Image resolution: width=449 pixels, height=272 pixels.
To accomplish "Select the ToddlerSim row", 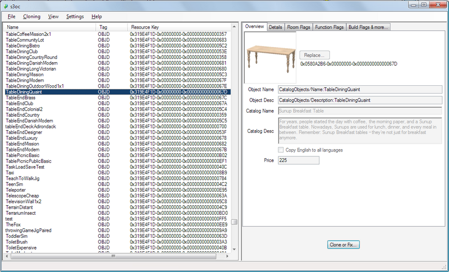I will point(118,236).
